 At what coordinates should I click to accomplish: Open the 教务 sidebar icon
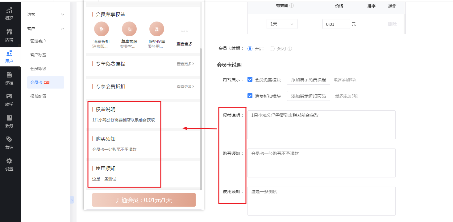(x=9, y=118)
